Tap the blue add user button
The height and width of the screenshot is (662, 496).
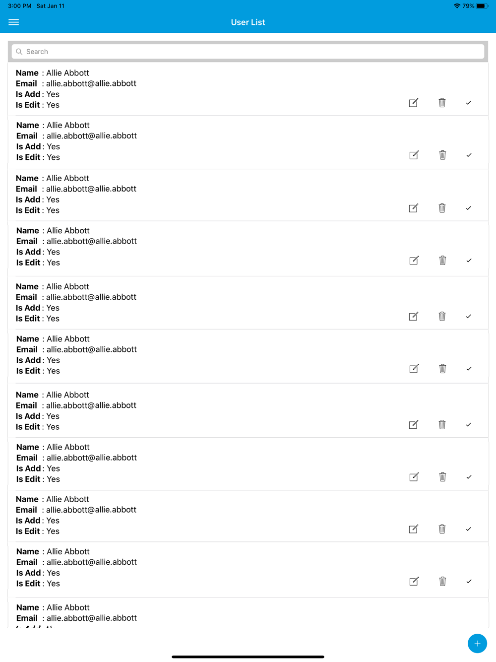click(x=477, y=644)
